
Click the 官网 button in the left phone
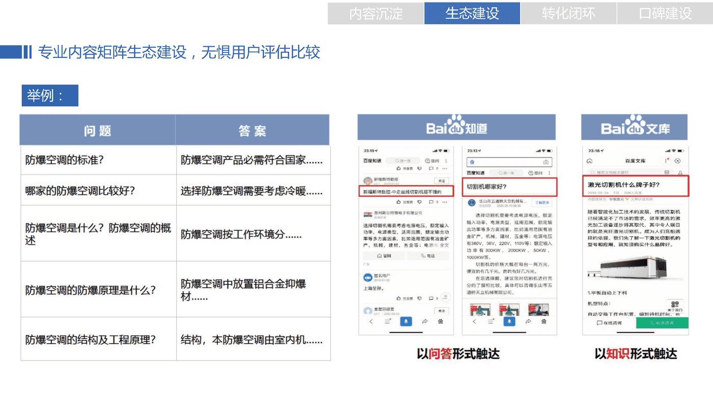click(383, 256)
